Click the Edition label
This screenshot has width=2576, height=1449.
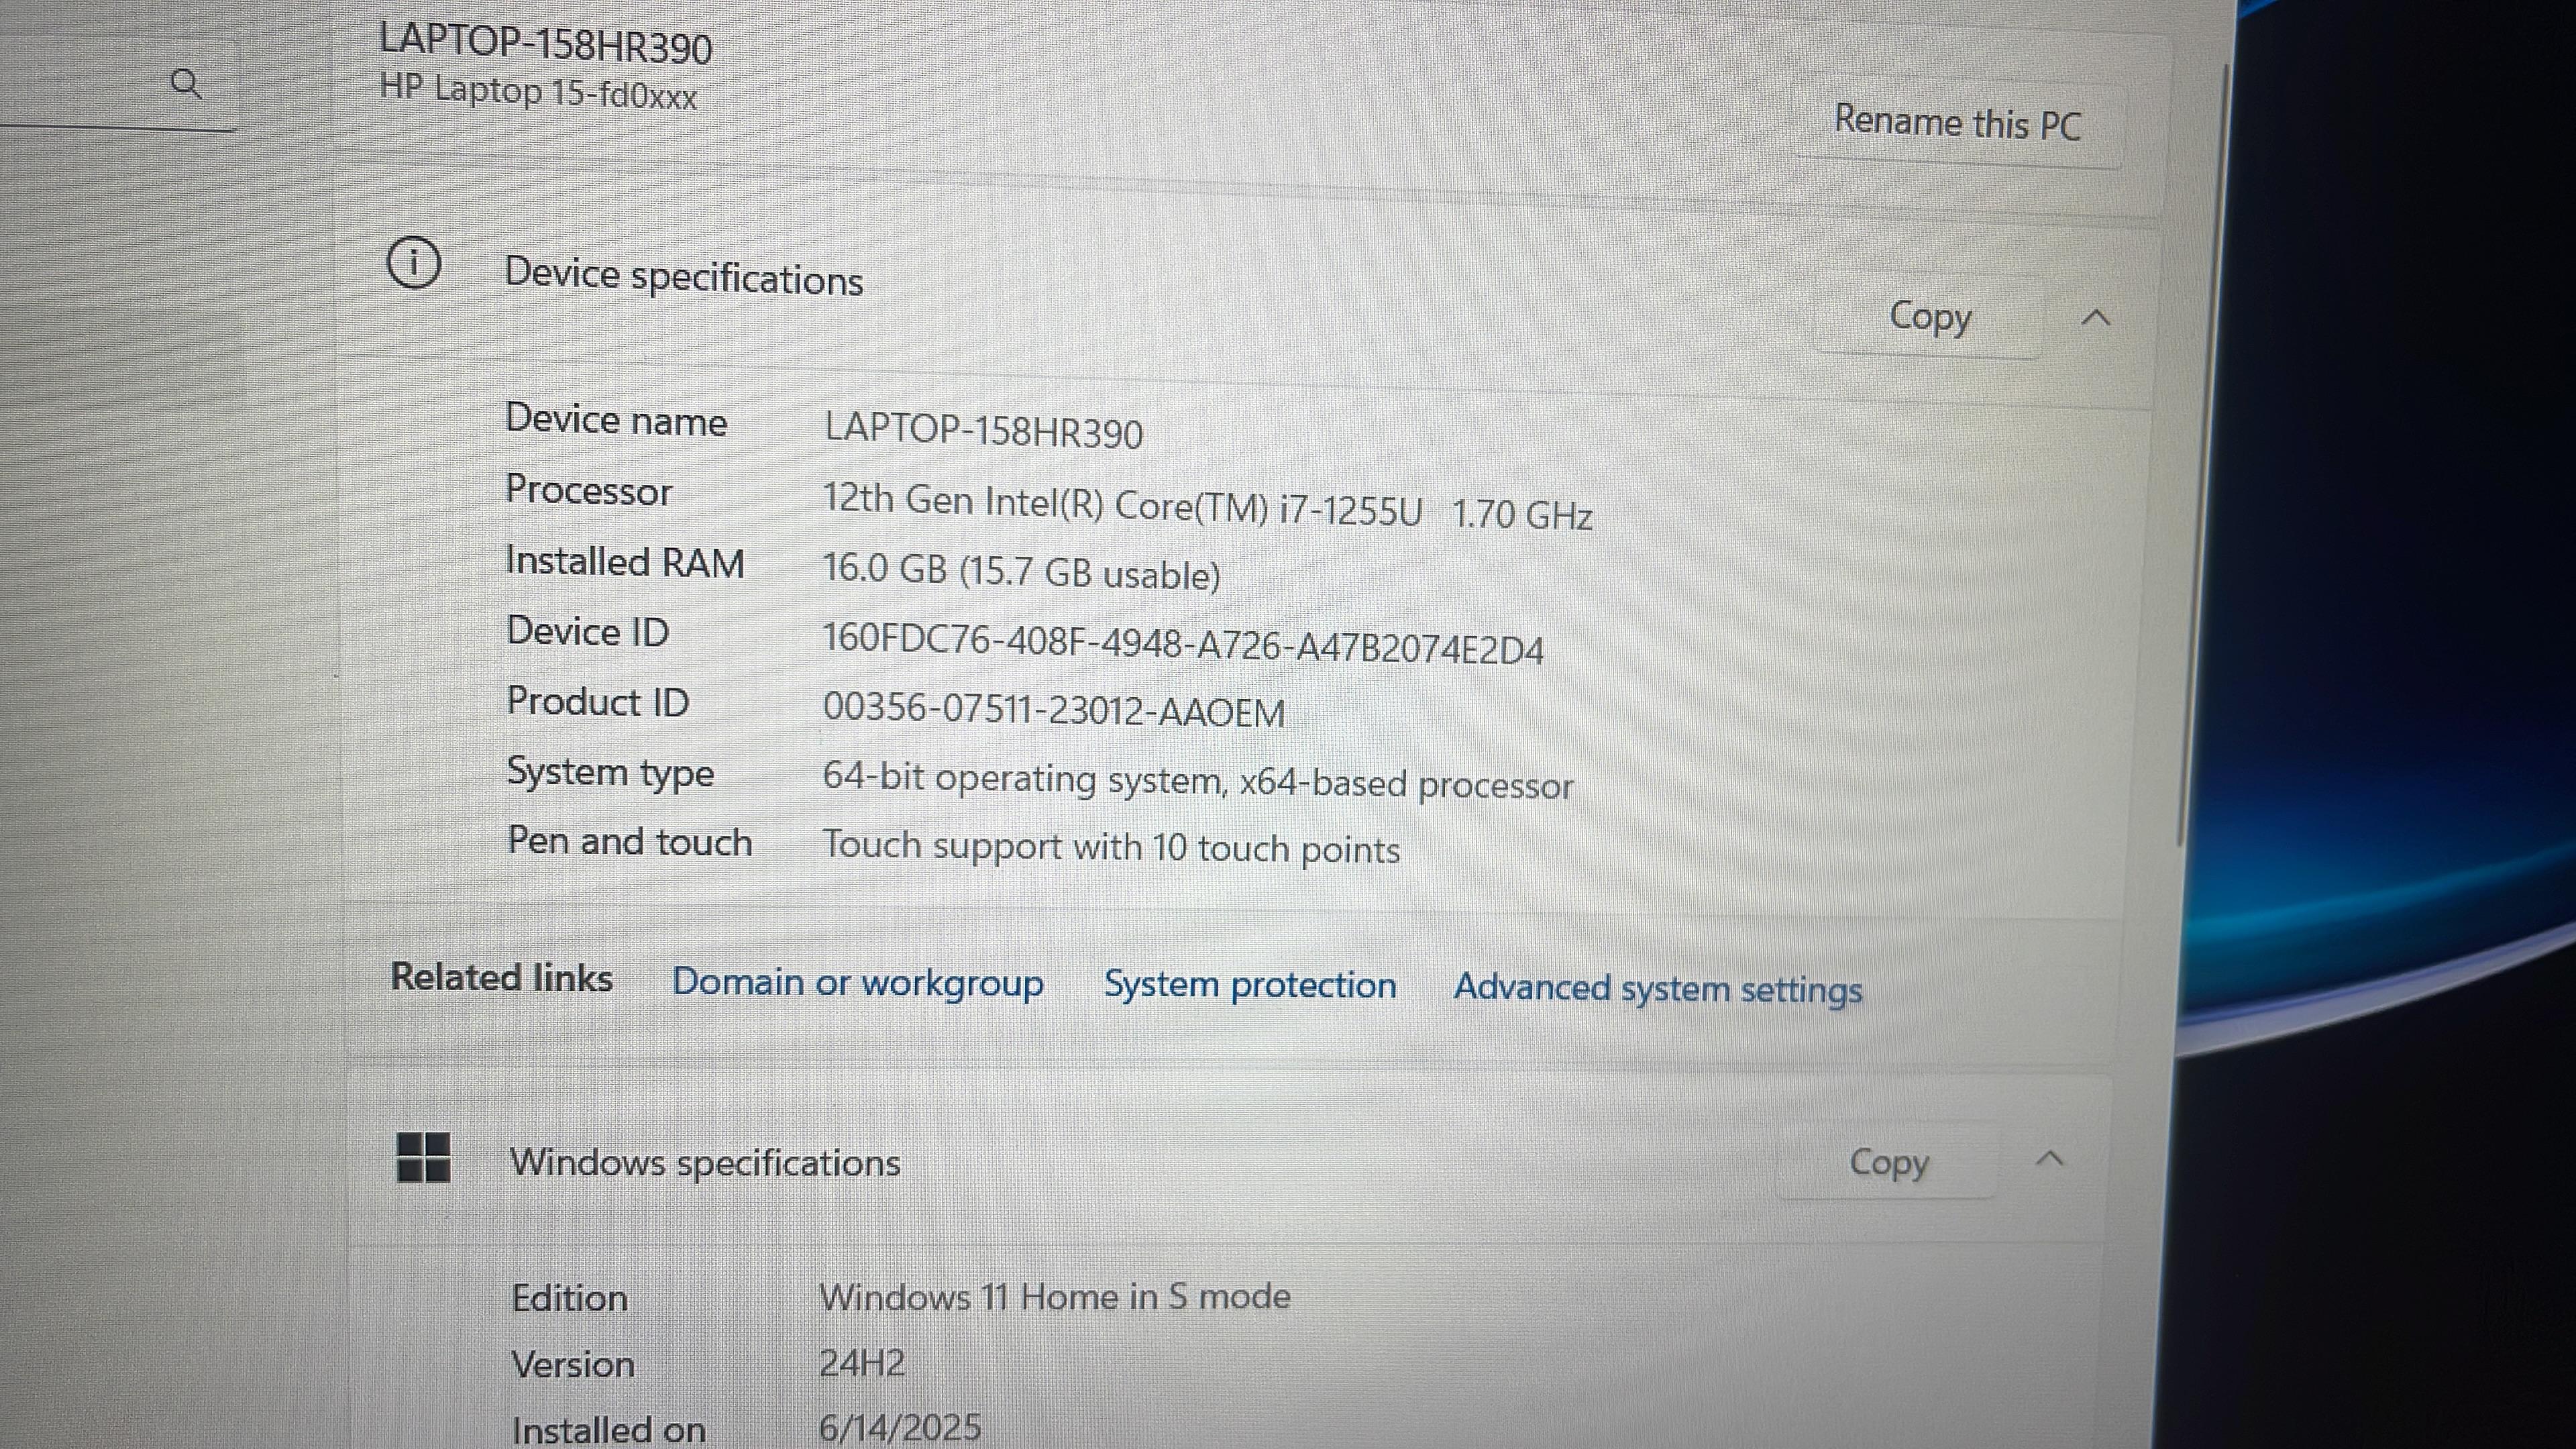point(569,1298)
